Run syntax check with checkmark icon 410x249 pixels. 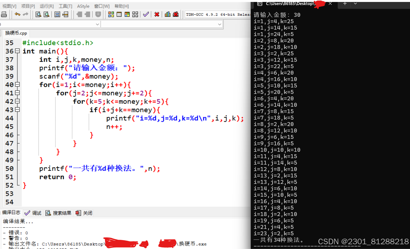click(146, 14)
